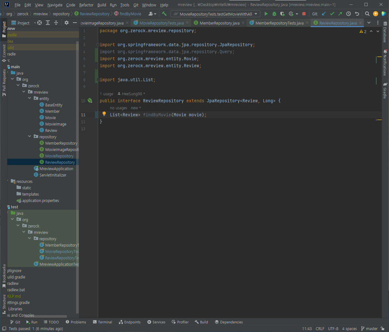Click the yellow lightbulb intention icon
The height and width of the screenshot is (332, 389).
[104, 114]
